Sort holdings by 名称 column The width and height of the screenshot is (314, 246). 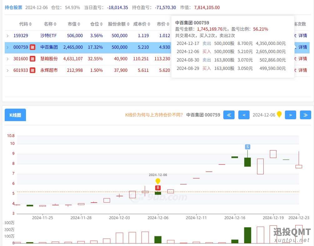pyautogui.click(x=50, y=24)
